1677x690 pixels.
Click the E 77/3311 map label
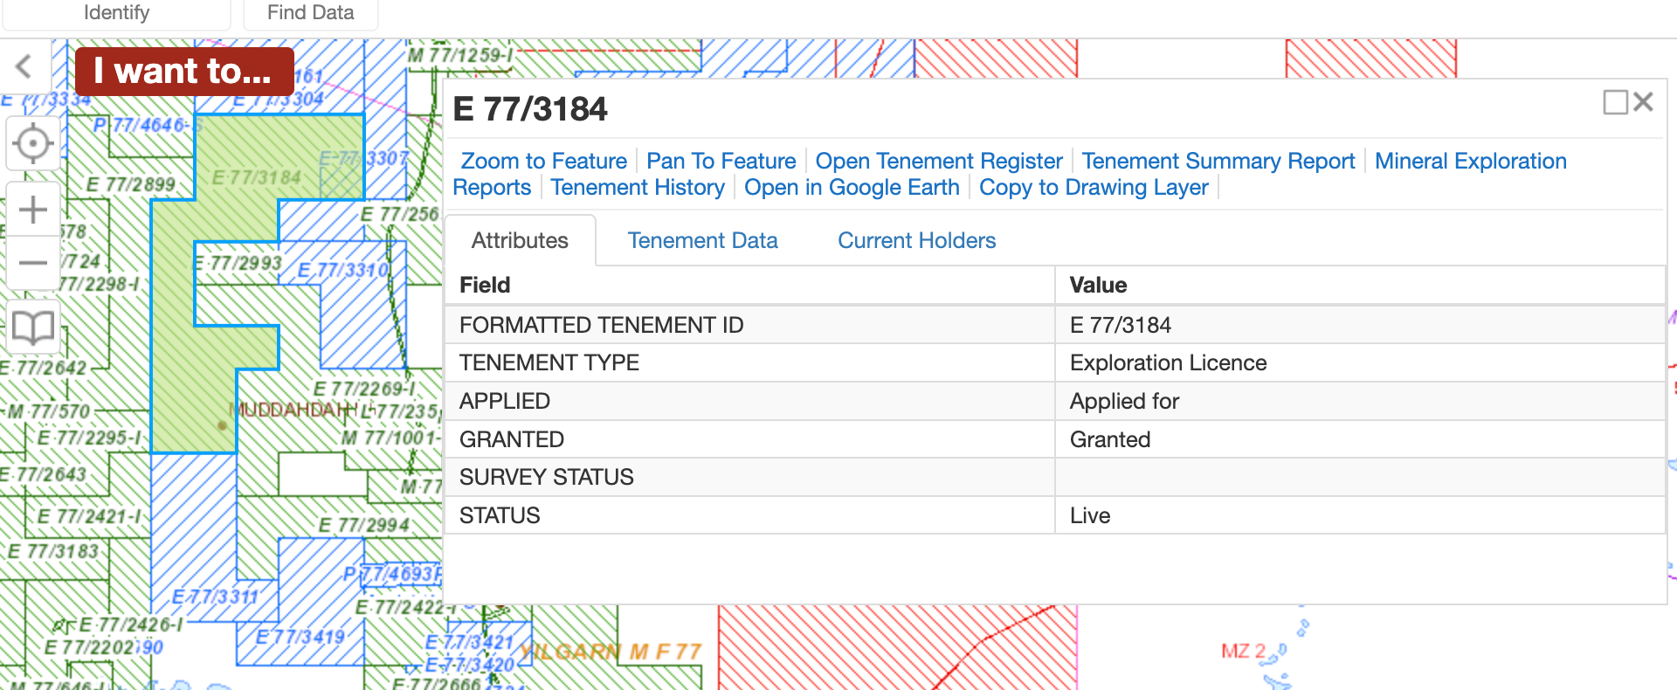215,597
